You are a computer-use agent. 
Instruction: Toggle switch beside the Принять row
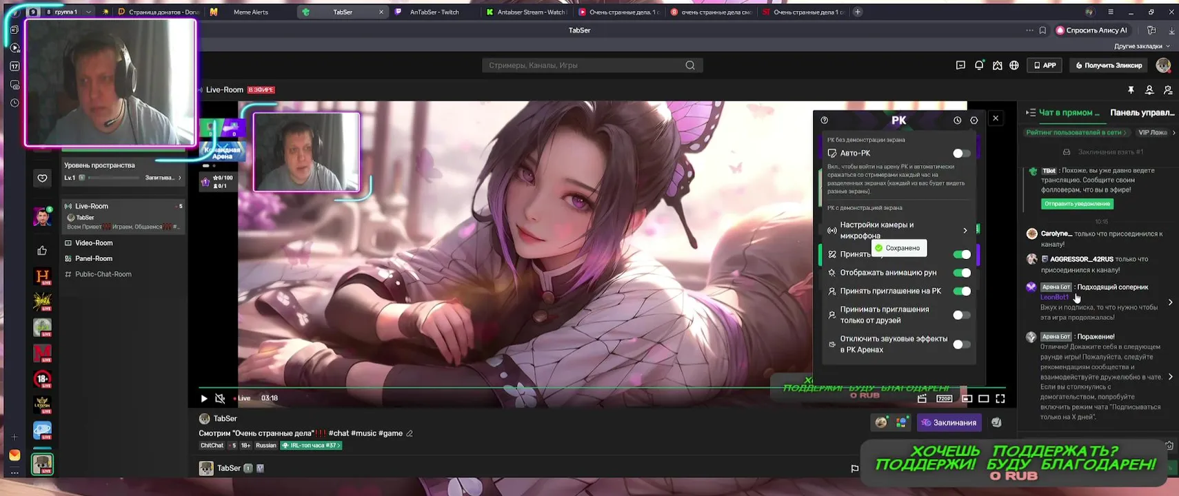tap(962, 254)
